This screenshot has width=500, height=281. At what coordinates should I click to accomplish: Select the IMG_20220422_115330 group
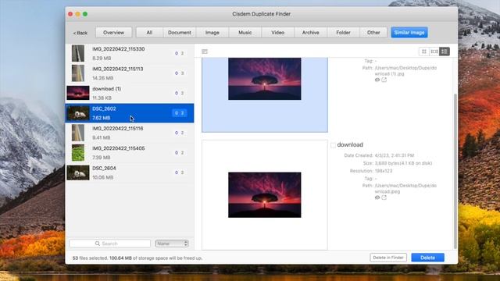click(130, 53)
